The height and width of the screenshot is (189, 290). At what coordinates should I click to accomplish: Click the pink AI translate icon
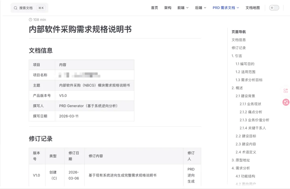coord(286,102)
